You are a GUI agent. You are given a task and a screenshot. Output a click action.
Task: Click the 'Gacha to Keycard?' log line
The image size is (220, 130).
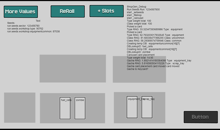coord(138,69)
